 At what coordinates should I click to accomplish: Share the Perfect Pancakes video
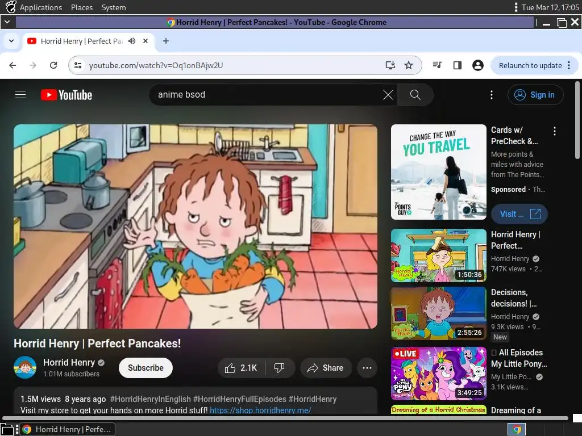[326, 368]
